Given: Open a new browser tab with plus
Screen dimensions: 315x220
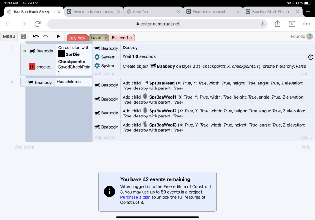Looking at the screenshot, I should (308, 12).
